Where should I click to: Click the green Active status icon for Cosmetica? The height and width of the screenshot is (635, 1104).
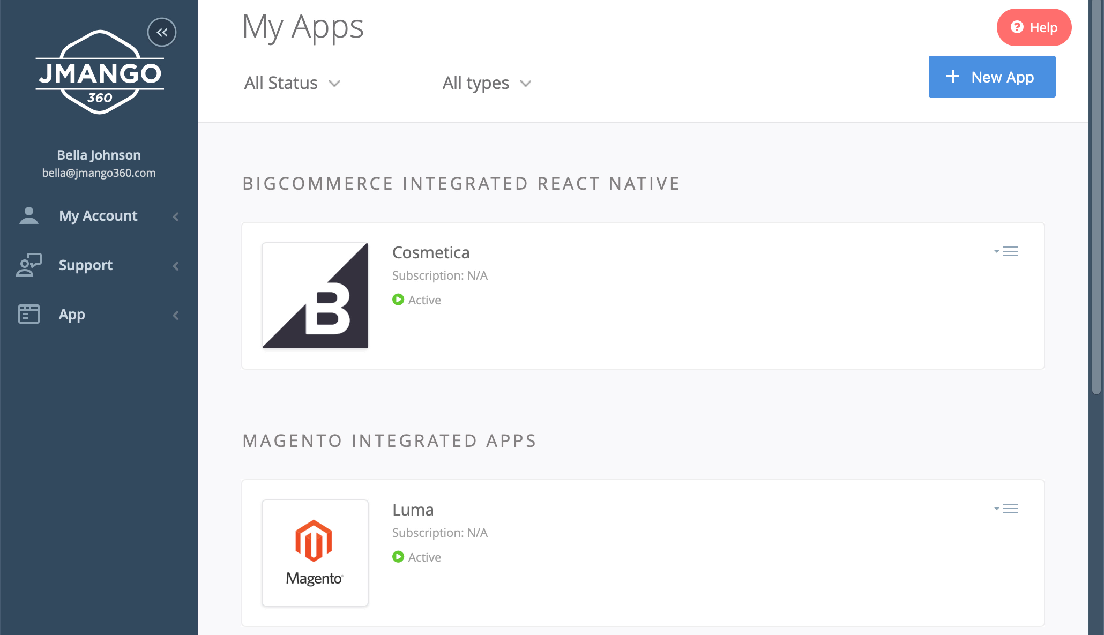(398, 300)
